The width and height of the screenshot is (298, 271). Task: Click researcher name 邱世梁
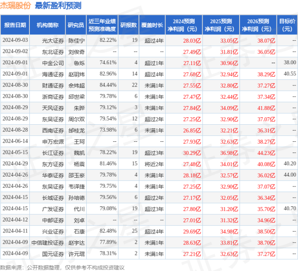[x=77, y=97]
